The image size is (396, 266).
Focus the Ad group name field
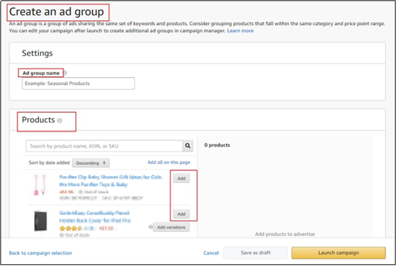[78, 83]
